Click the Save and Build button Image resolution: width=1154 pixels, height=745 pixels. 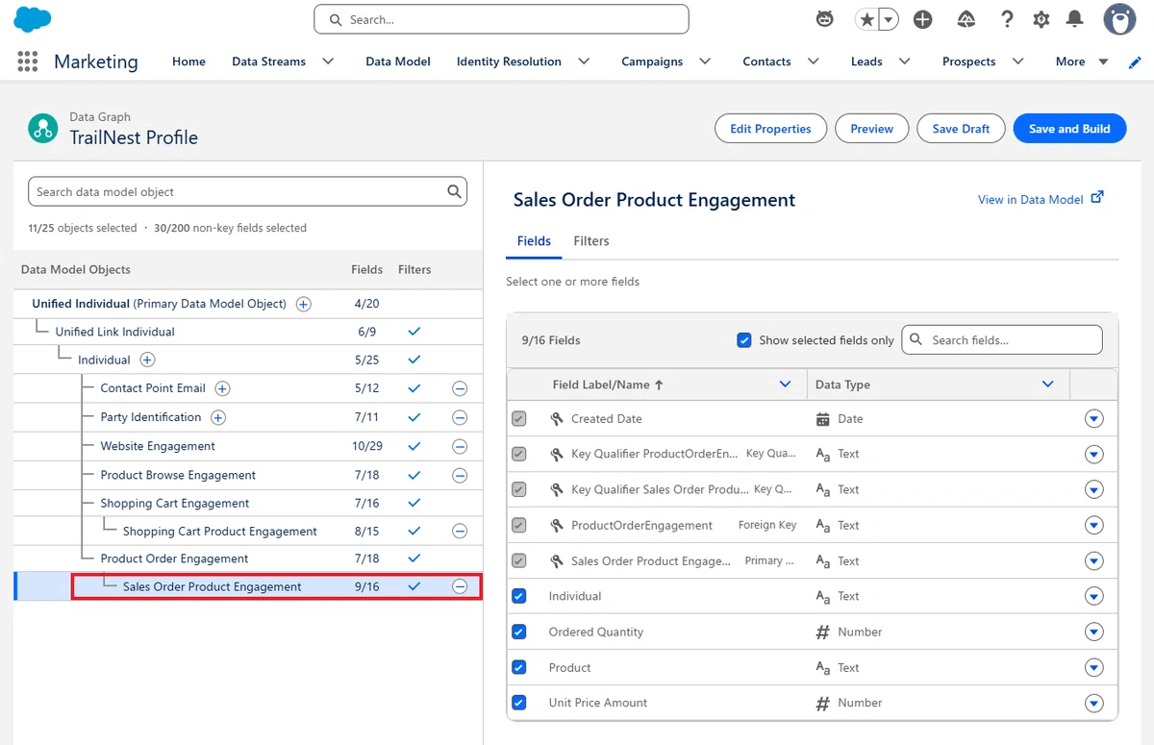pyautogui.click(x=1069, y=129)
